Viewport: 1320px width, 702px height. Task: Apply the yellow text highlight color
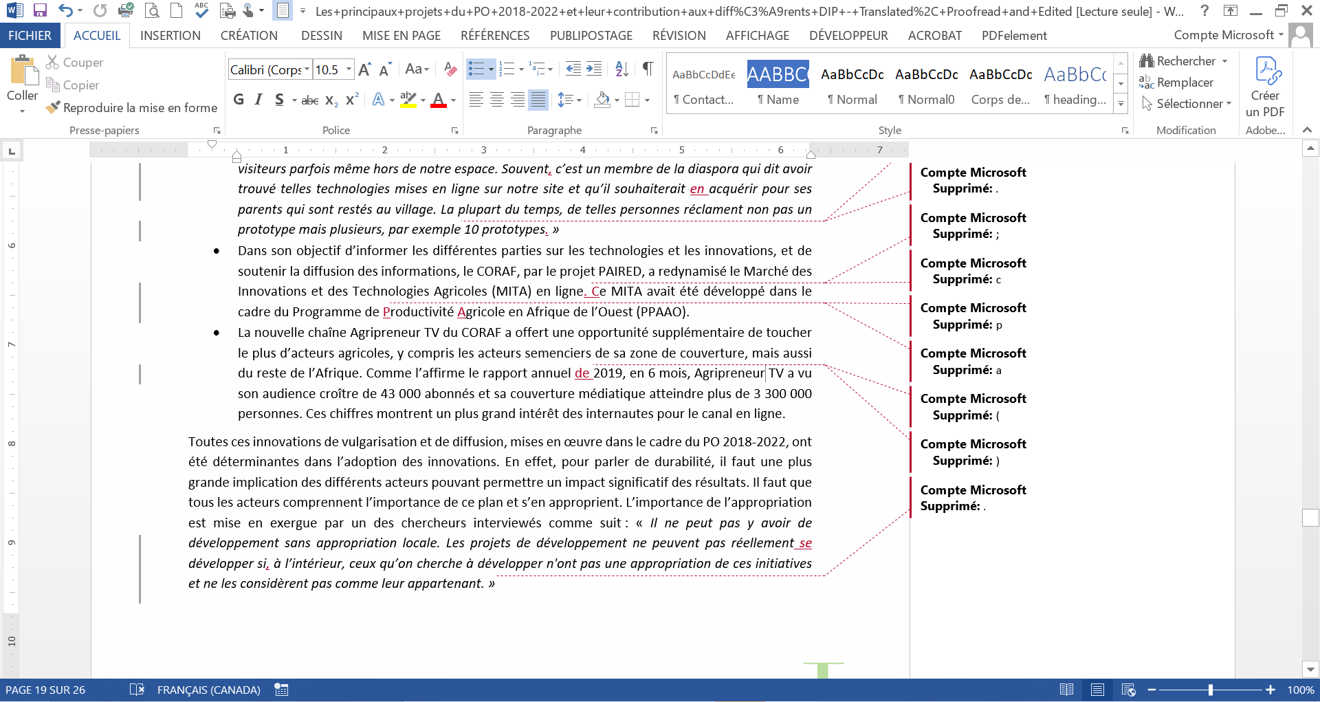pos(408,100)
